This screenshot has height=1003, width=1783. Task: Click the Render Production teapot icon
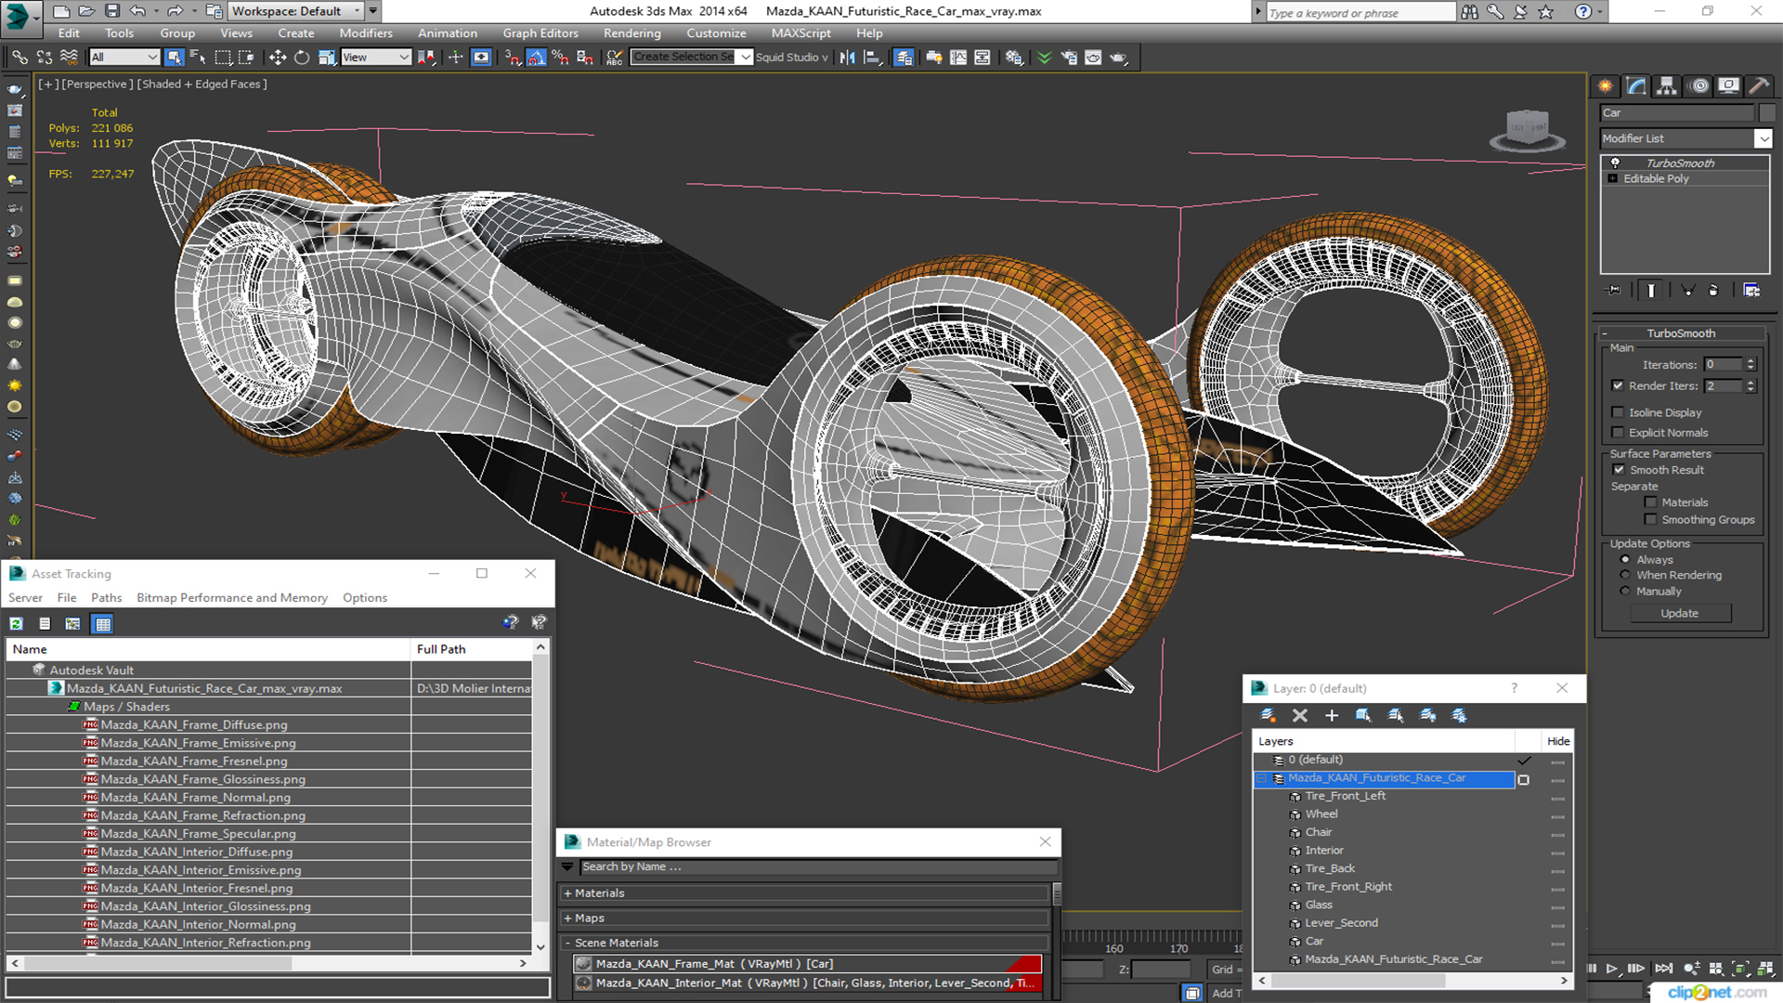[x=1118, y=58]
